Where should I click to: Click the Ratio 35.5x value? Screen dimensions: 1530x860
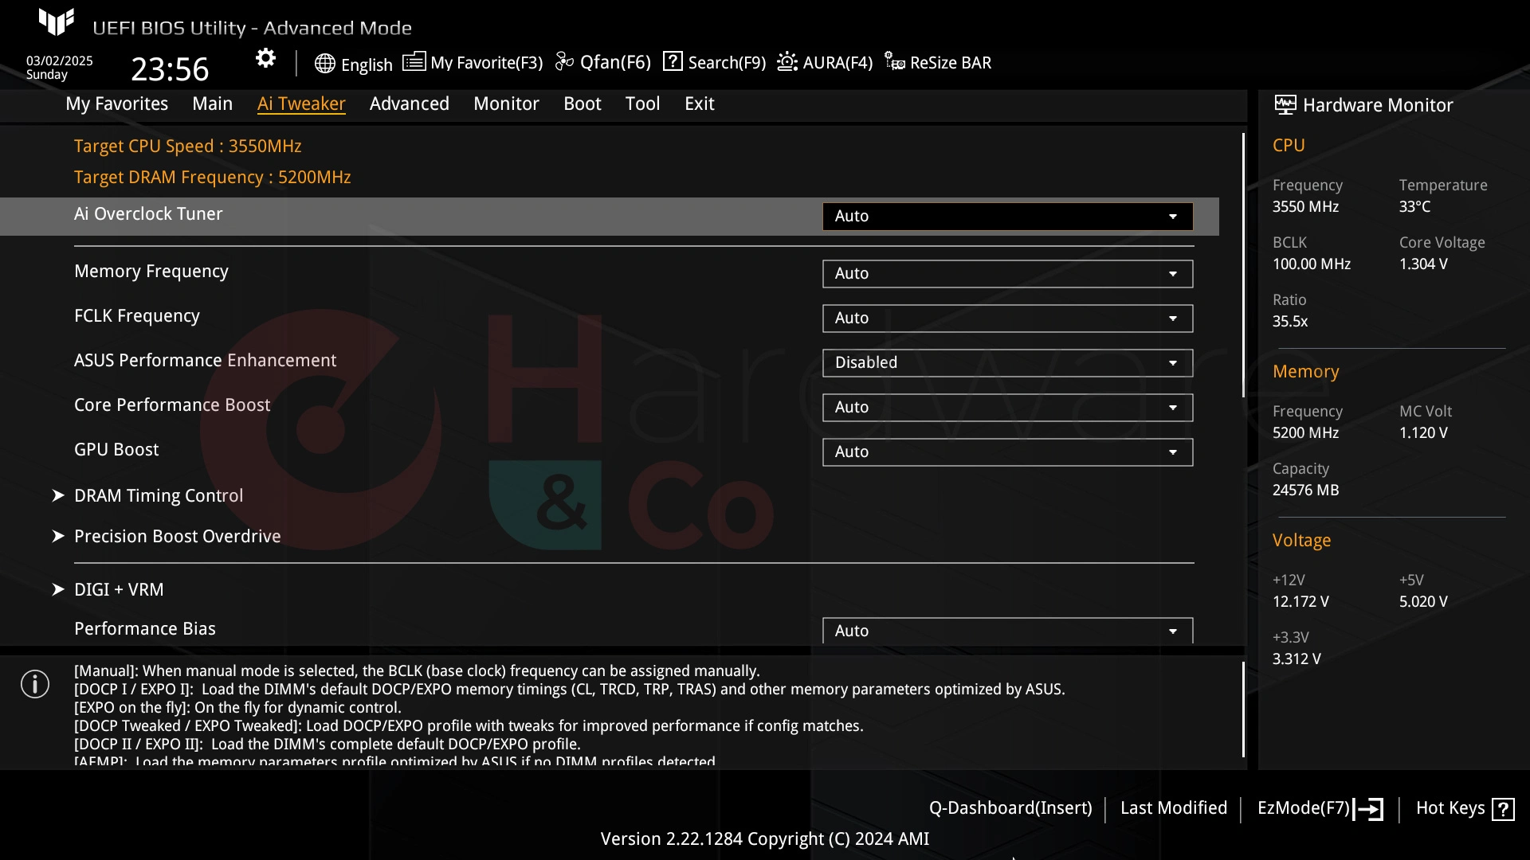click(x=1290, y=322)
